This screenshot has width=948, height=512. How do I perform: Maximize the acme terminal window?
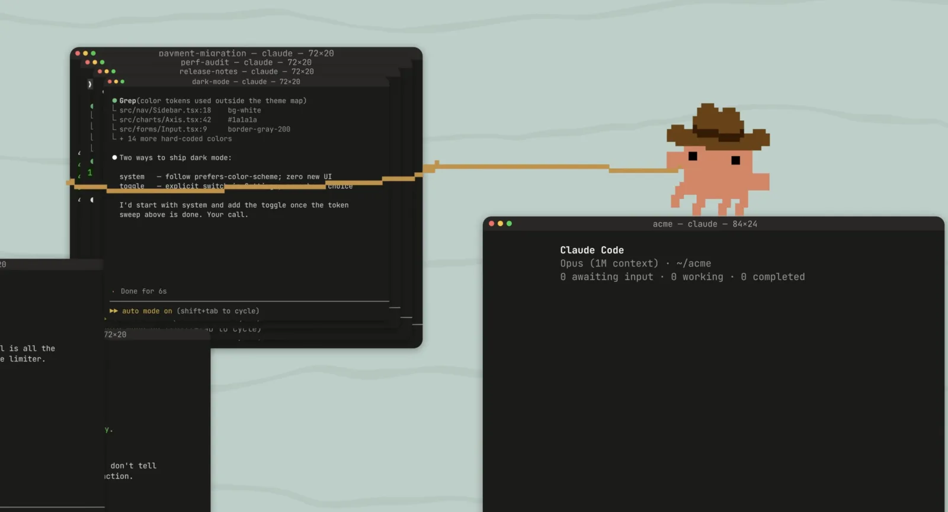coord(509,224)
